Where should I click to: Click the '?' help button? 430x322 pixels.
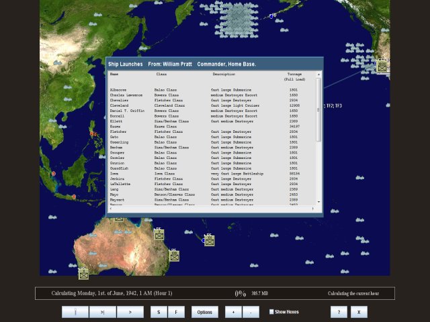click(339, 312)
